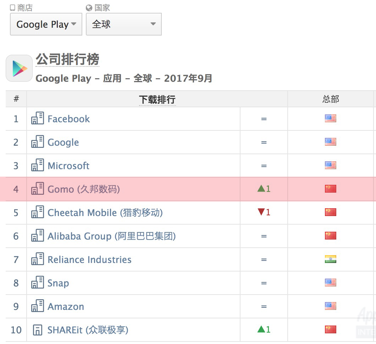The height and width of the screenshot is (344, 376).
Task: Open the Reliance Industries link
Action: tap(89, 260)
